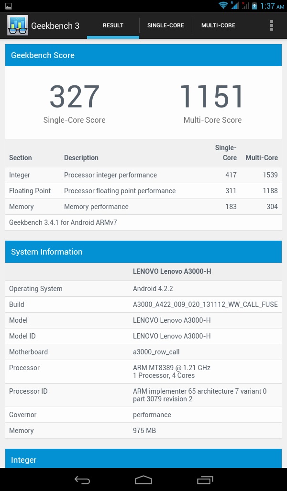The width and height of the screenshot is (287, 491).
Task: Tap the Processor ARM MT8389 row
Action: (143, 372)
